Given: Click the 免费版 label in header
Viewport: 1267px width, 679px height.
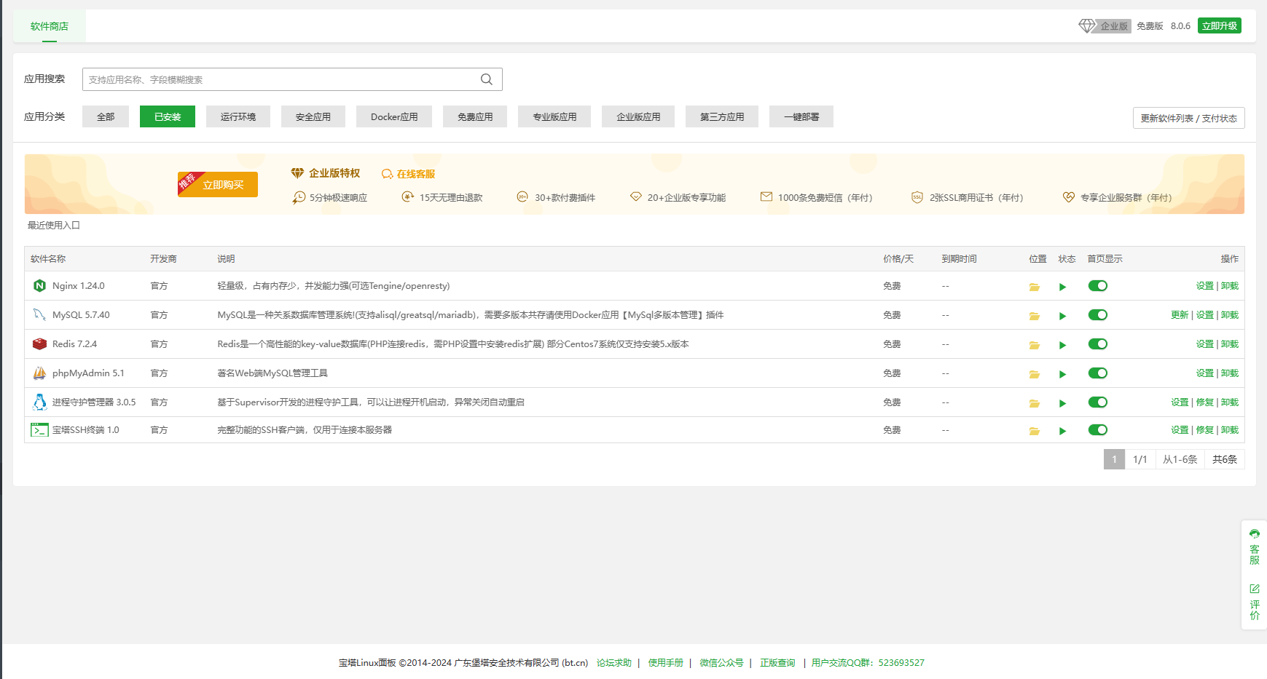Looking at the screenshot, I should point(1150,26).
